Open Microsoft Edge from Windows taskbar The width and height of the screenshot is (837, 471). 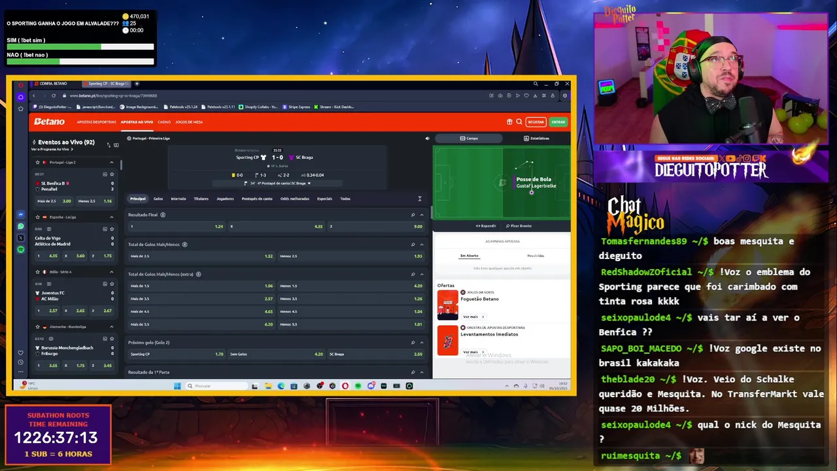(x=281, y=386)
